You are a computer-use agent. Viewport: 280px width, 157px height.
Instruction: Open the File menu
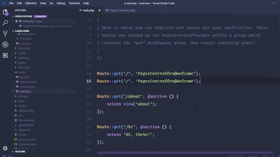pyautogui.click(x=11, y=3)
